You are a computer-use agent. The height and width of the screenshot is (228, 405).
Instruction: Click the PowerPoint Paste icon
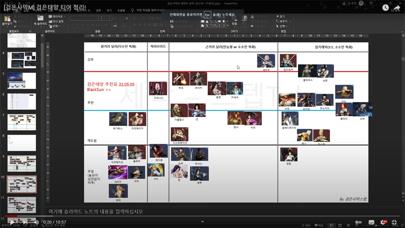(7, 19)
